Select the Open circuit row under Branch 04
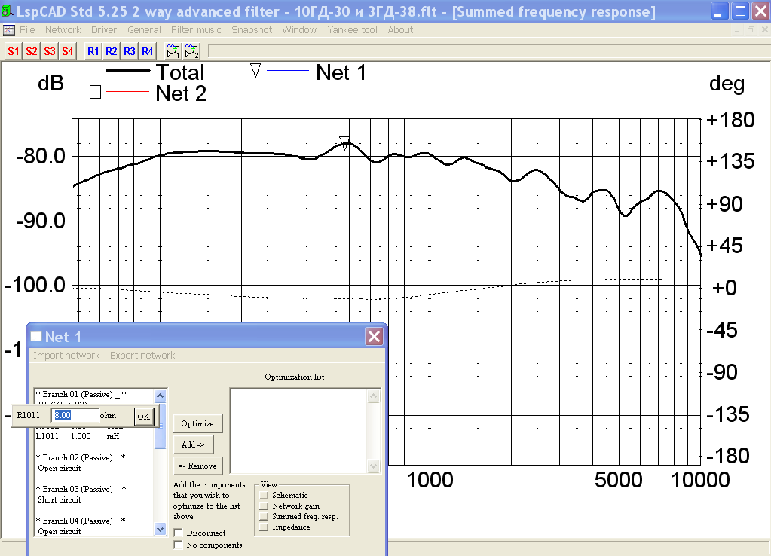The height and width of the screenshot is (556, 771). 60,532
